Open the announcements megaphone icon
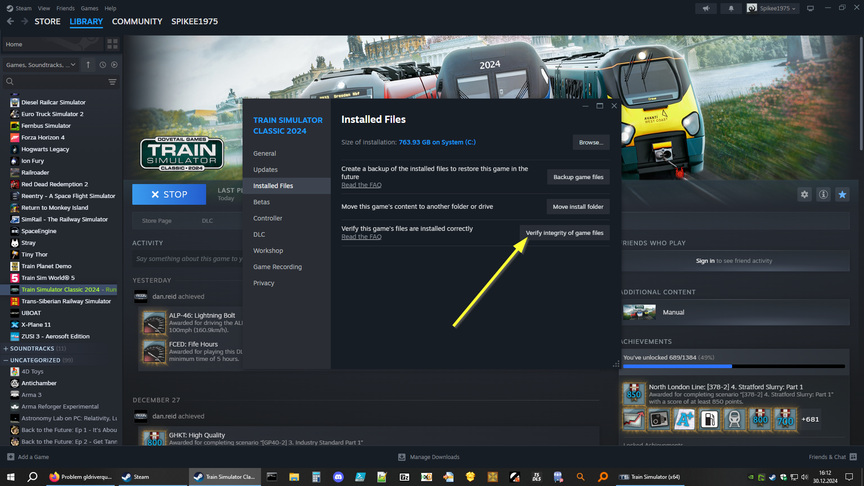This screenshot has height=486, width=864. click(706, 8)
